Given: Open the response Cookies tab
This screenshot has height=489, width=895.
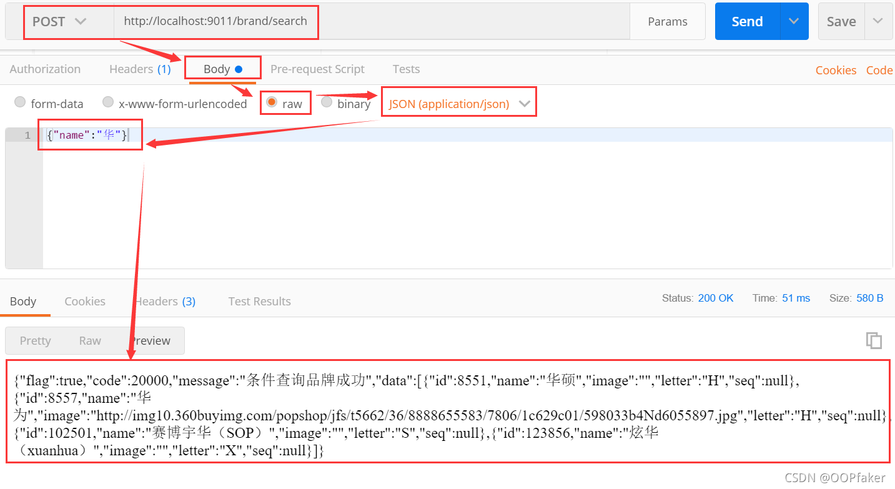Looking at the screenshot, I should point(85,302).
